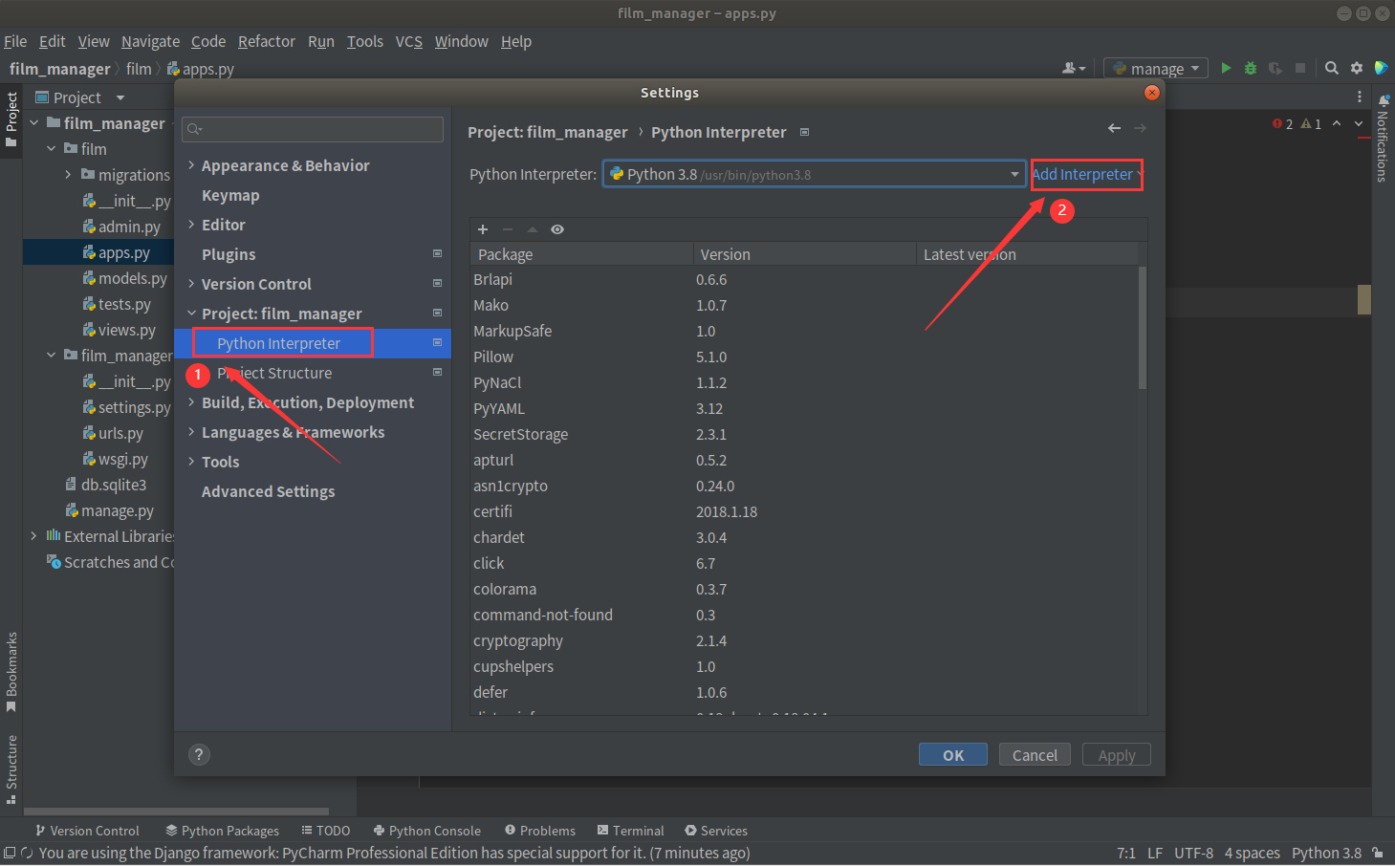This screenshot has height=866, width=1395.
Task: Click the film_manager breadcrumb
Action: [x=59, y=69]
